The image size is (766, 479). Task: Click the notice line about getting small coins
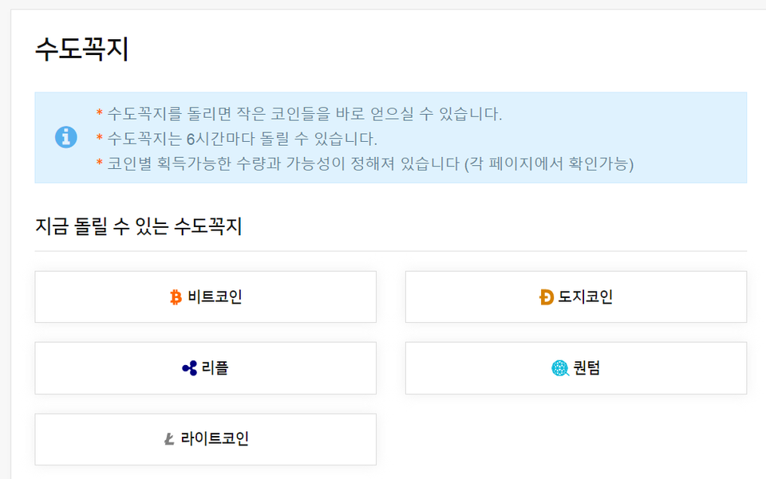[304, 113]
